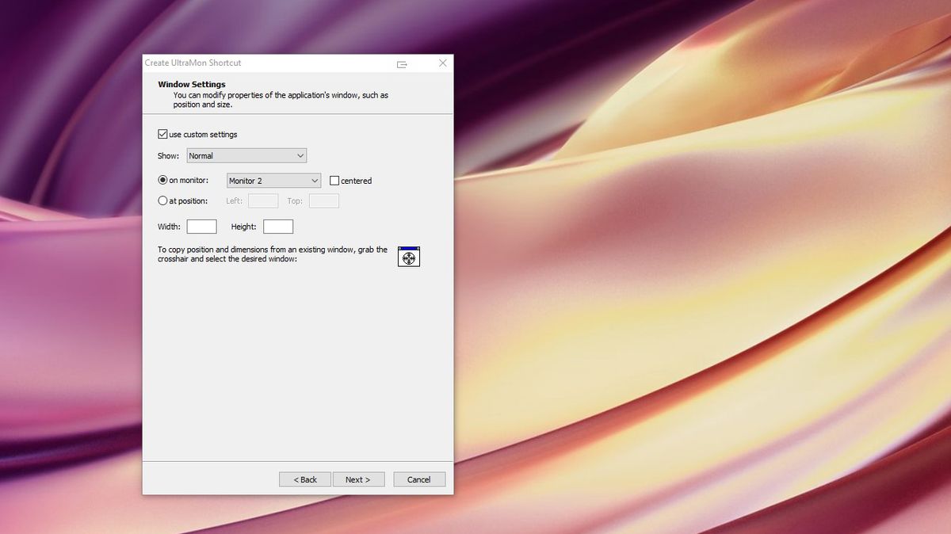Select the on monitor radio button
Screen dimensions: 951x534
tap(162, 179)
